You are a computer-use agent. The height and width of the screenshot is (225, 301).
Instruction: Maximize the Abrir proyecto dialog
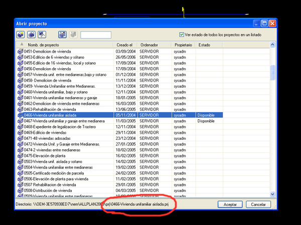click(x=264, y=24)
